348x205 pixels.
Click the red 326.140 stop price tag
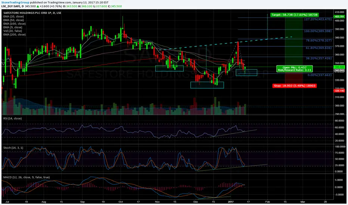[x=339, y=91]
